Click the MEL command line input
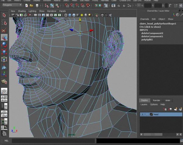 pos(53,141)
